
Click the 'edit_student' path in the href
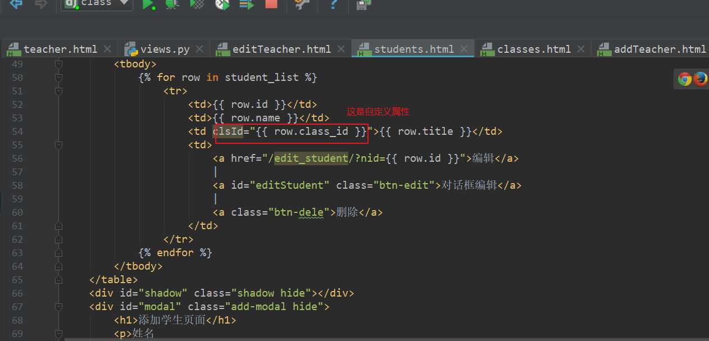[311, 158]
